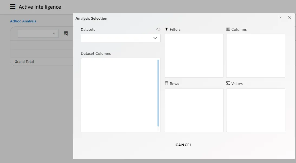
Task: Click the table settings gear icon
Action: click(66, 33)
